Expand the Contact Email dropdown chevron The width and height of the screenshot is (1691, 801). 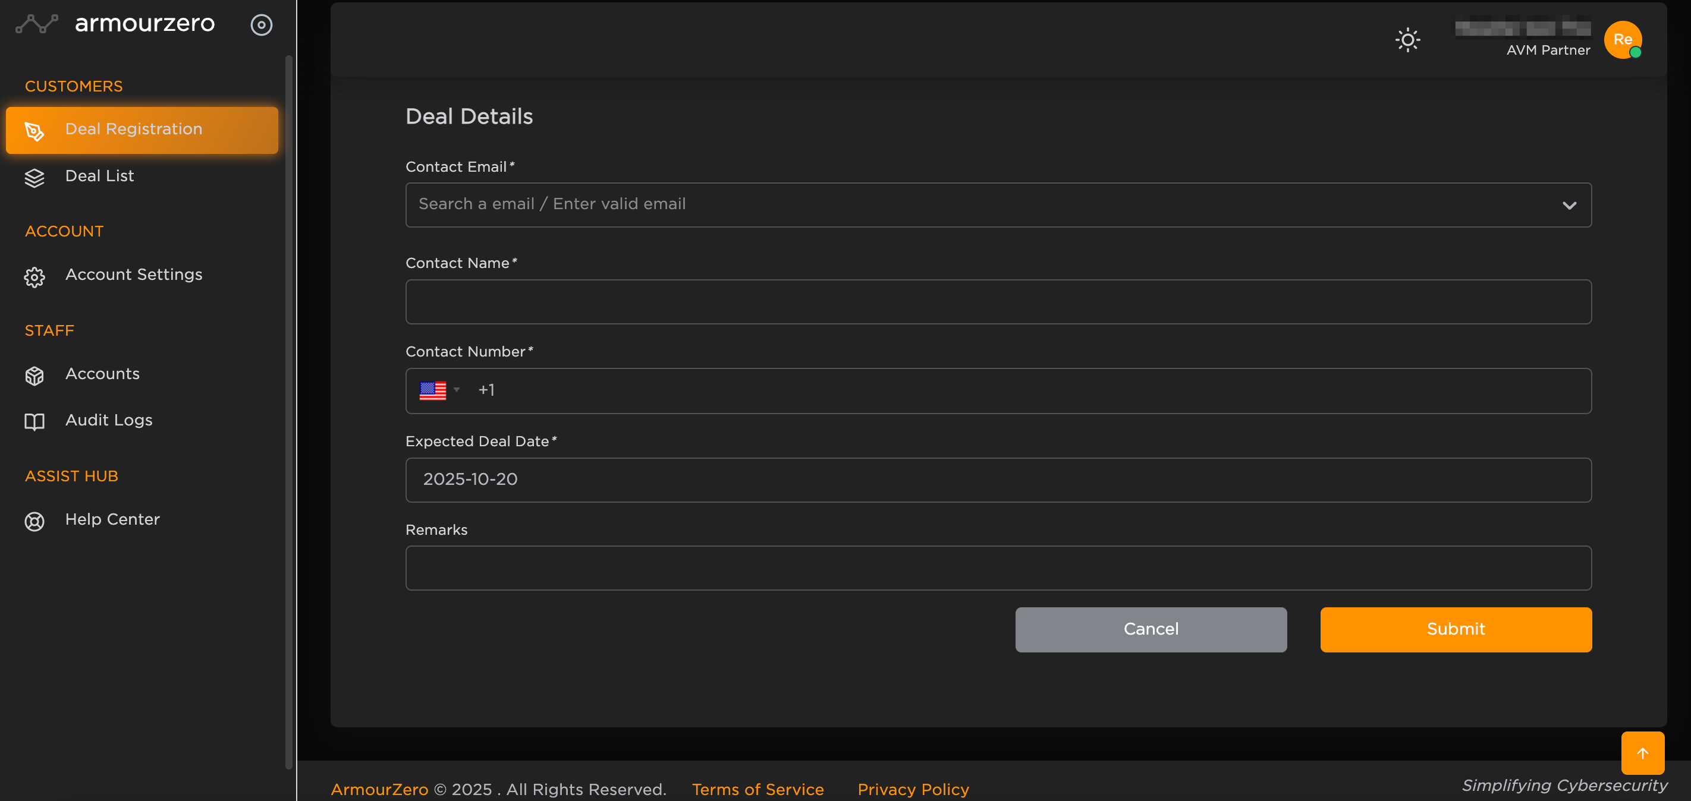tap(1569, 206)
